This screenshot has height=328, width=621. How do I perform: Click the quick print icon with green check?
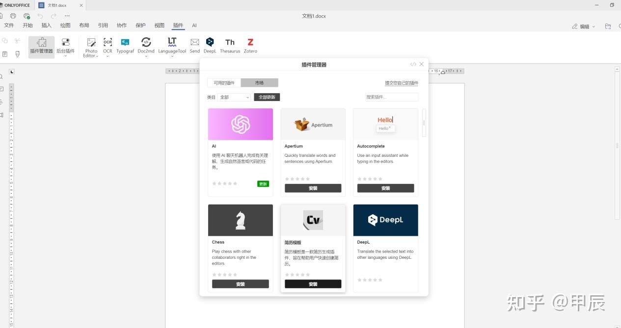point(27,16)
